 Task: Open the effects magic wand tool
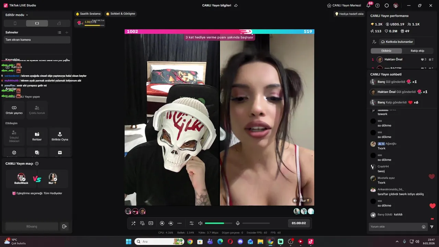pyautogui.click(x=133, y=223)
